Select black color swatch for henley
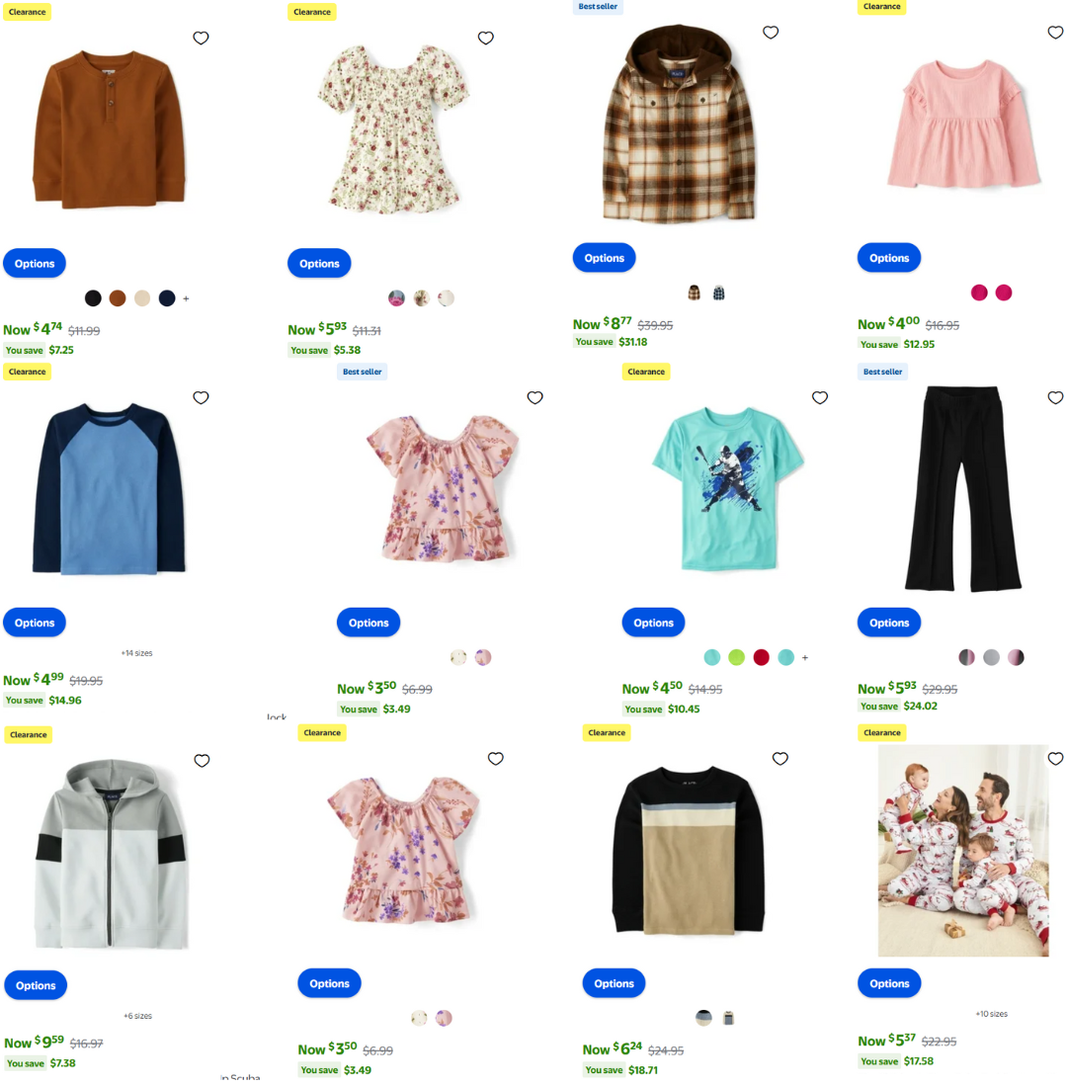The image size is (1067, 1086). click(x=93, y=298)
